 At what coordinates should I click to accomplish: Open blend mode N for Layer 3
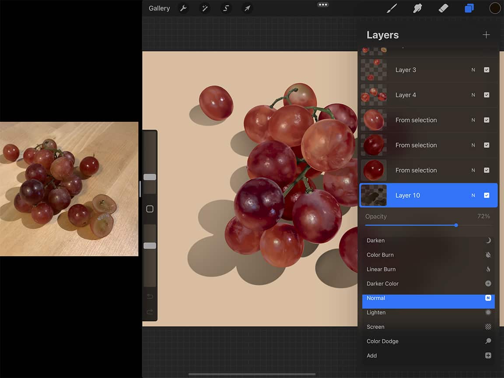[x=473, y=70]
